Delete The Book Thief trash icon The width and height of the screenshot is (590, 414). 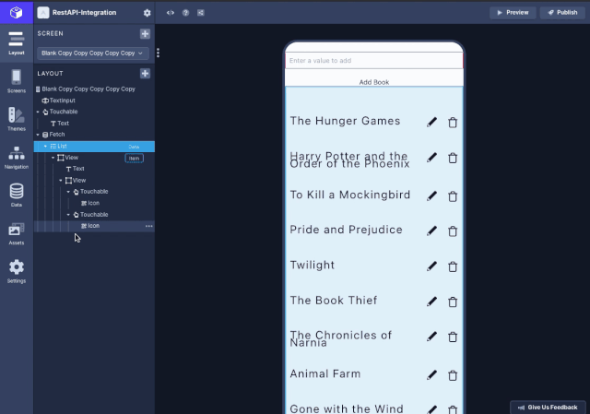point(453,302)
